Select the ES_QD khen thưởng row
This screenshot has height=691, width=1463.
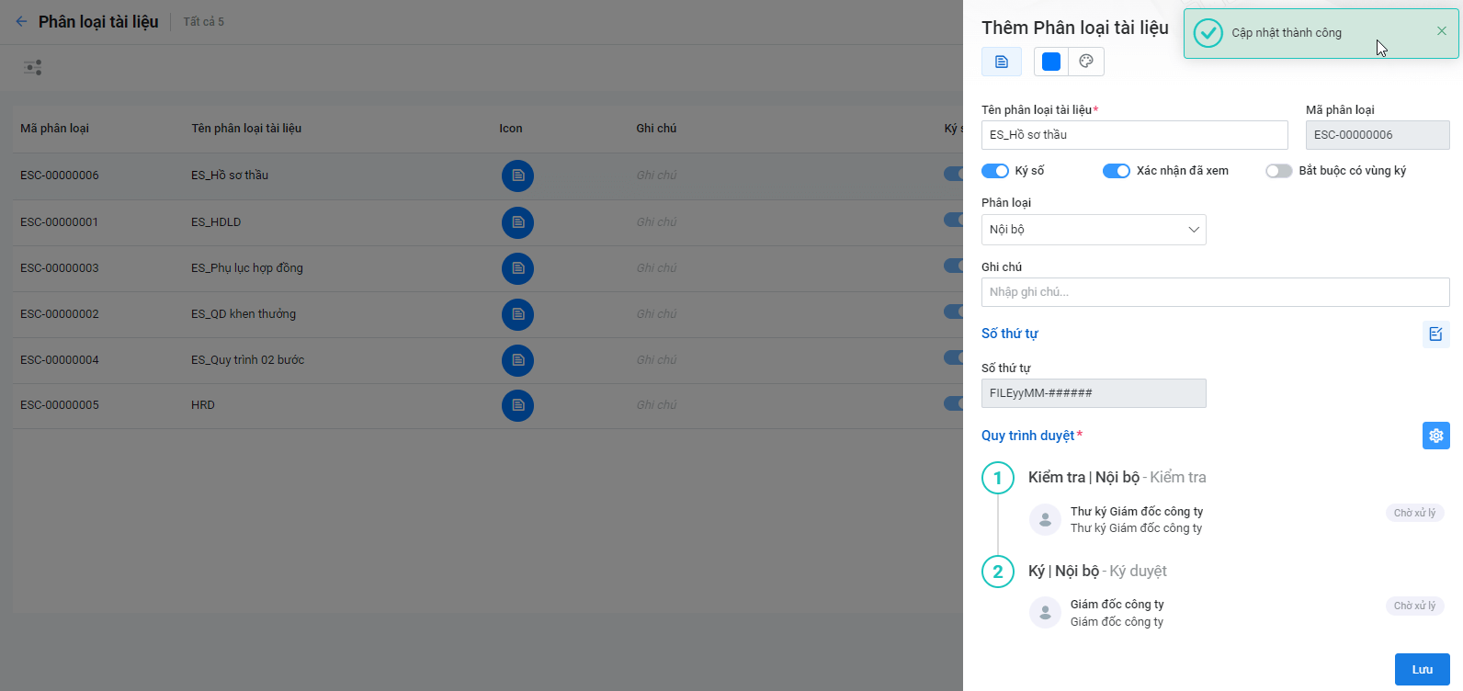[x=244, y=314]
